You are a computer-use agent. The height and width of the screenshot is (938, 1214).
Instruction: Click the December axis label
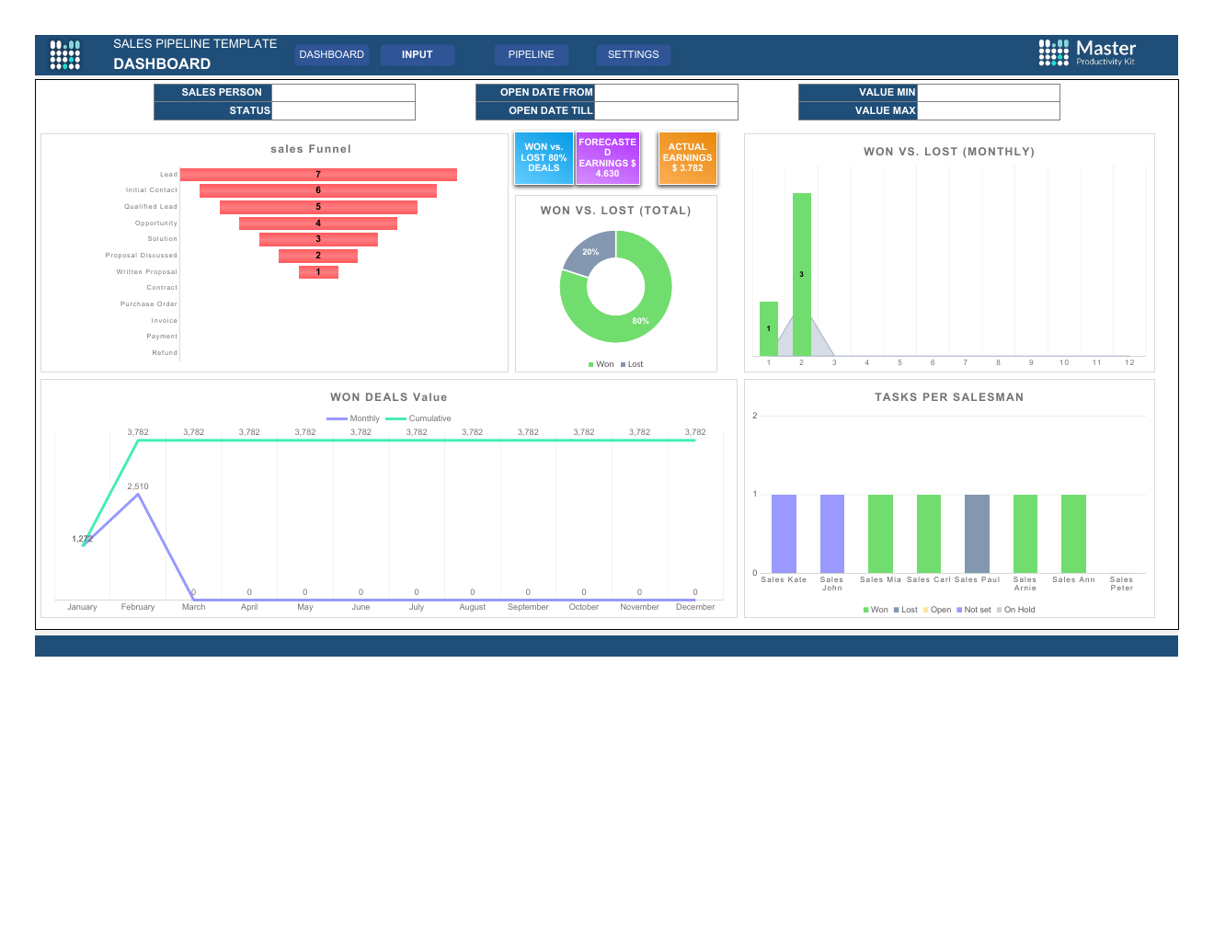click(695, 607)
